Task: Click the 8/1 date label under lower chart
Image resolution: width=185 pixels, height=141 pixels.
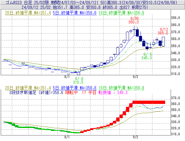Action: click(67, 137)
